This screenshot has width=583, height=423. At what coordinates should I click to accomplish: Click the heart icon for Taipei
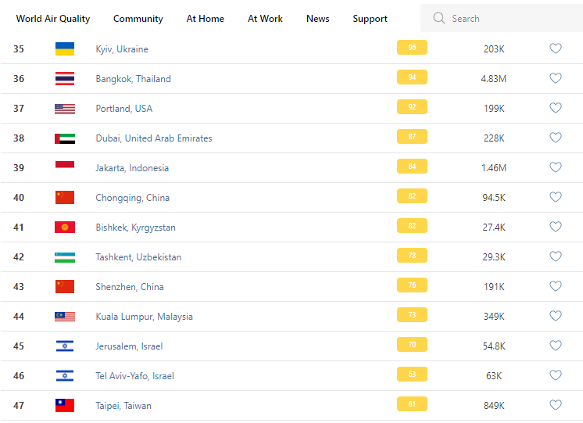556,405
